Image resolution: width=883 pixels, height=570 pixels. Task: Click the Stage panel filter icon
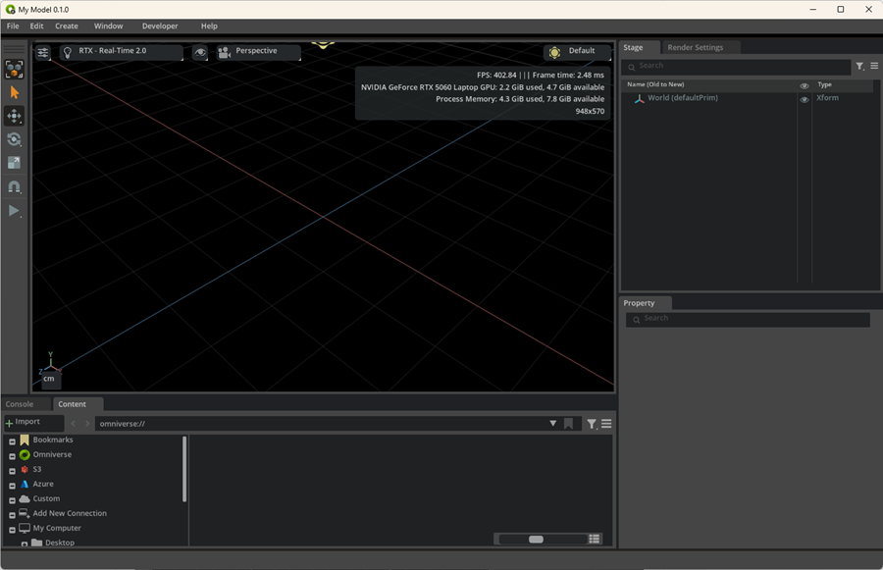click(x=859, y=66)
